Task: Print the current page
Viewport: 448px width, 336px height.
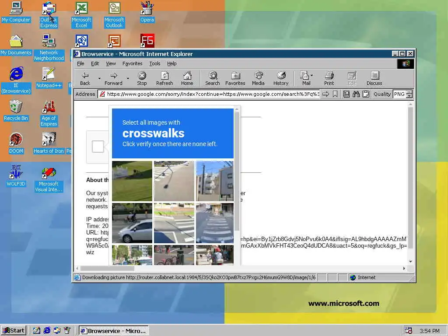Action: 329,79
